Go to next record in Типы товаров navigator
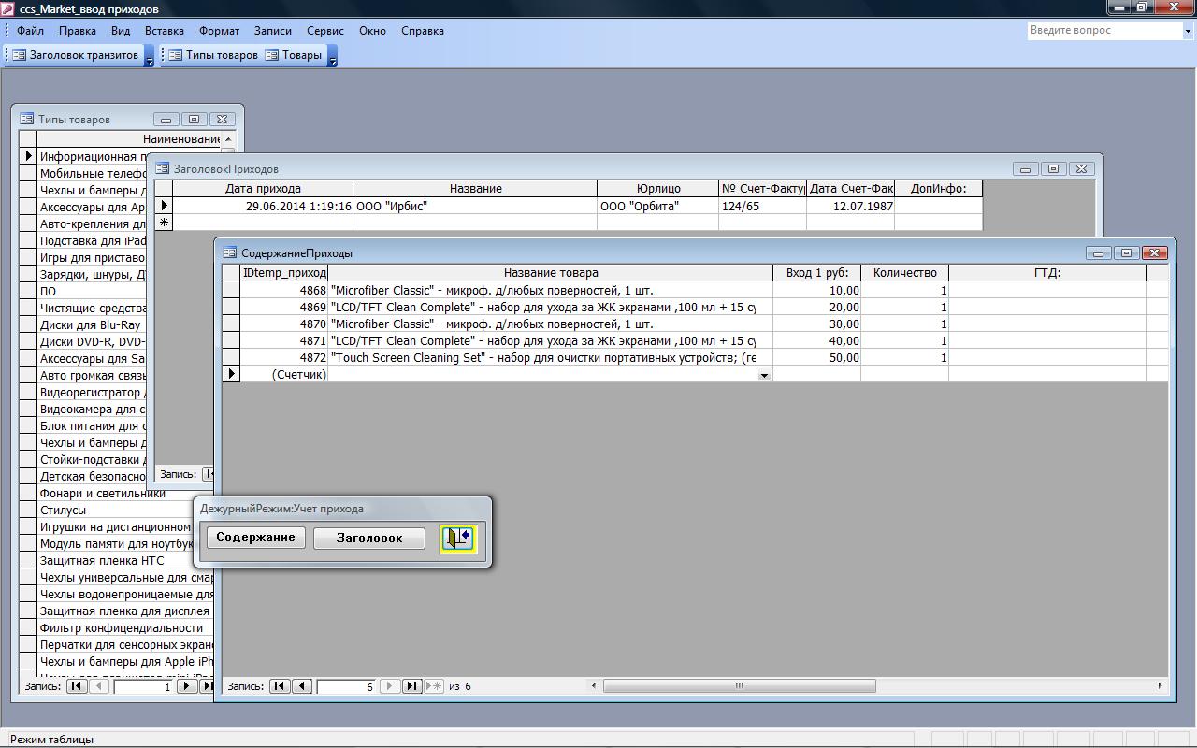Viewport: 1197px width, 748px height. 186,686
